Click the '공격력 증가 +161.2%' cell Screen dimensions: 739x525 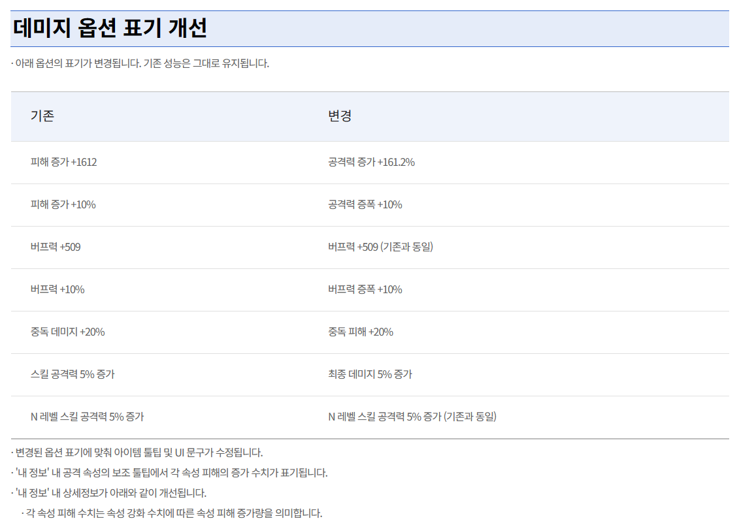pyautogui.click(x=371, y=162)
